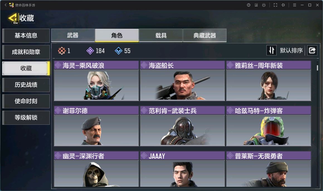Select the 海盗船长 character card
This screenshot has height=191, width=323.
coord(183,81)
